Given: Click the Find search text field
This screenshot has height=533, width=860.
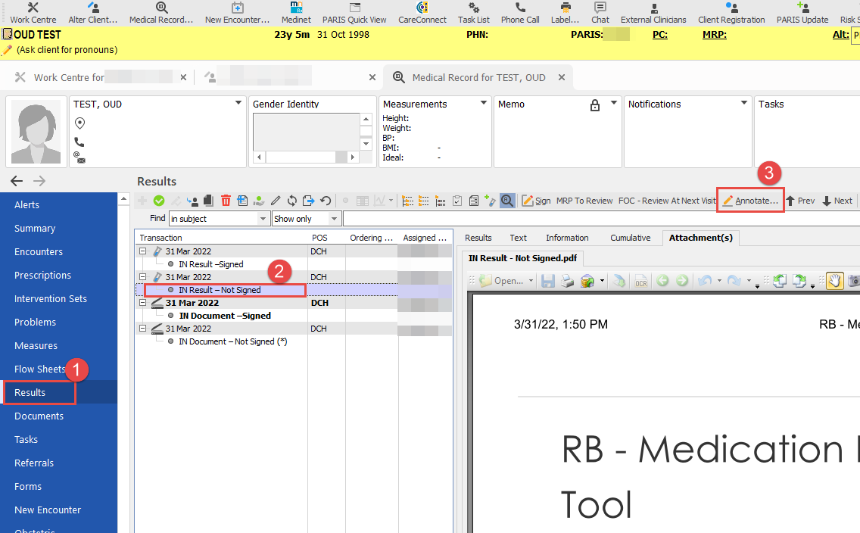Looking at the screenshot, I should 598,219.
